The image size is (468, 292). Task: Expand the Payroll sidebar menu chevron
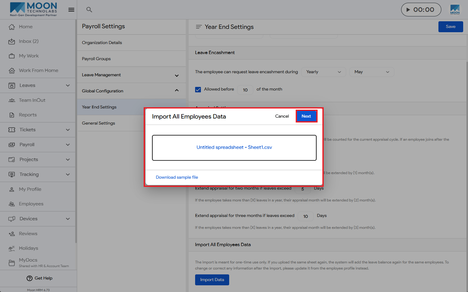click(68, 145)
